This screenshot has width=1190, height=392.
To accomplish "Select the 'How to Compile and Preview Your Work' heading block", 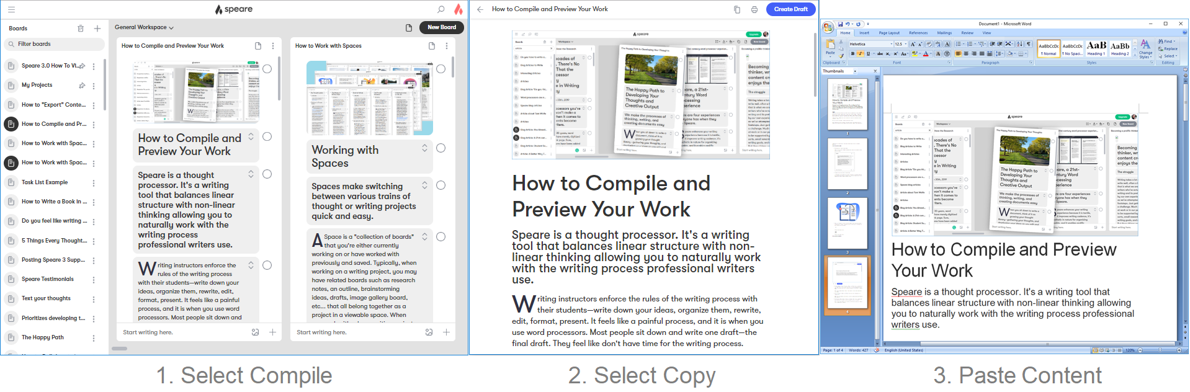I will (x=267, y=136).
